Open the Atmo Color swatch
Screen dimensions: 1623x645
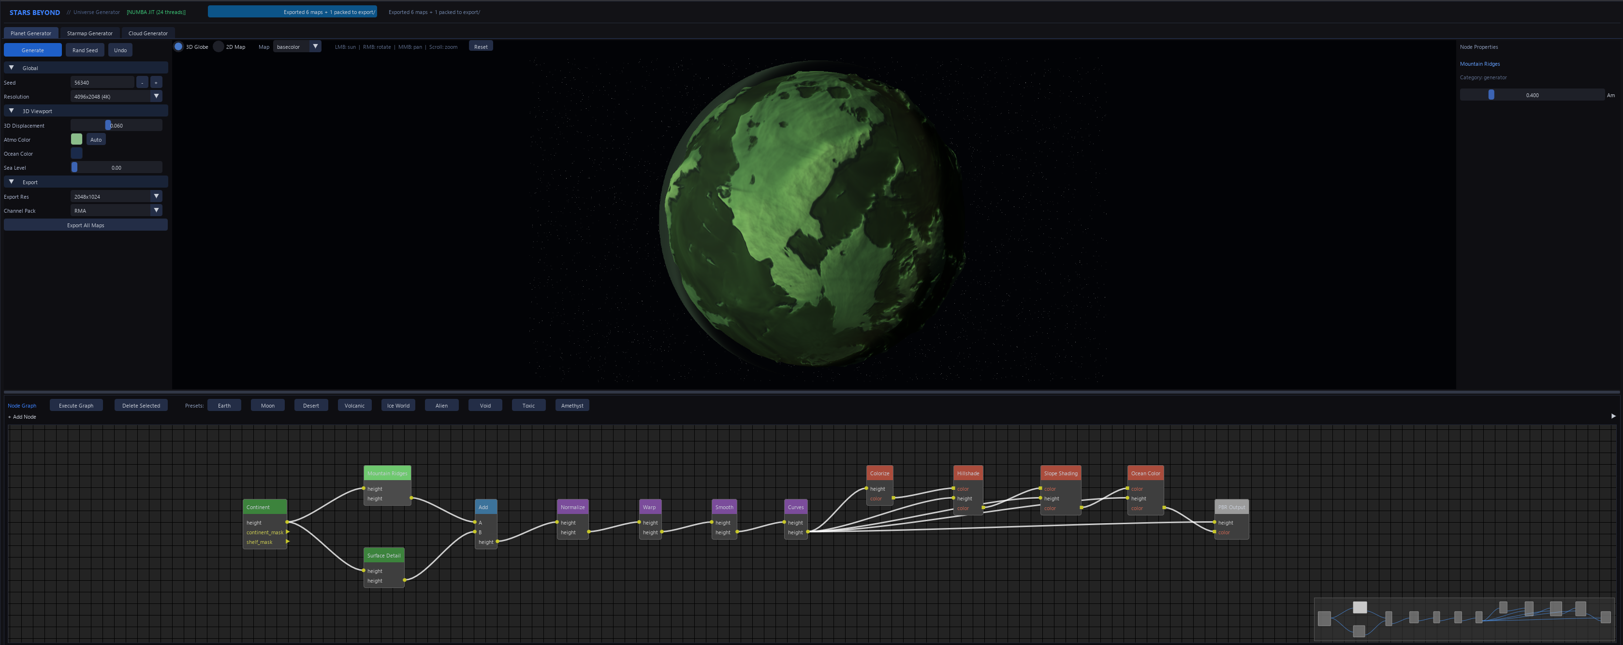click(x=75, y=139)
